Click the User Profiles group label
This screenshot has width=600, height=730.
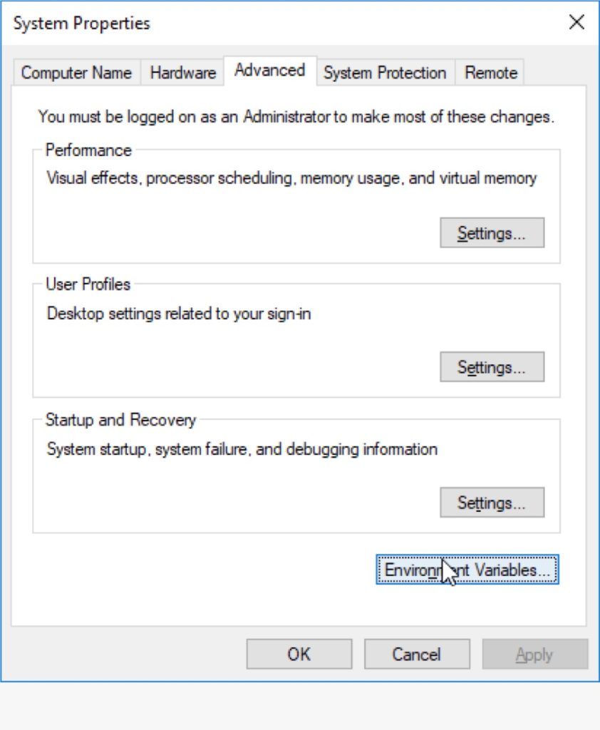88,284
